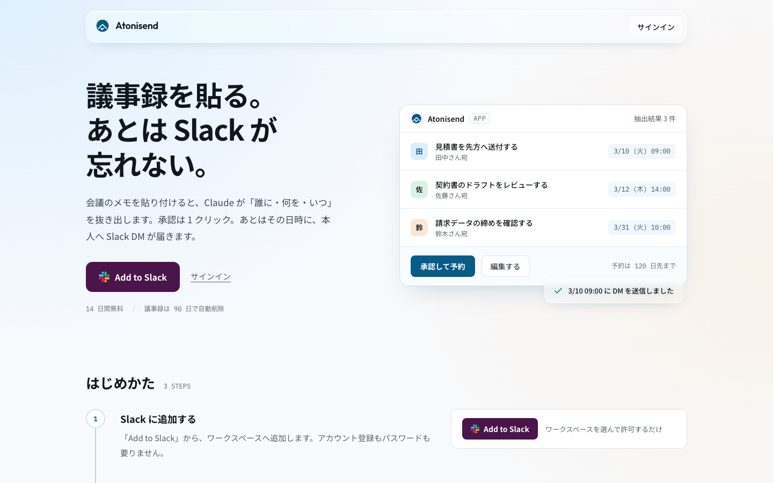Viewport: 773px width, 483px height.
Task: Click the 佐 avatar icon
Action: point(419,189)
